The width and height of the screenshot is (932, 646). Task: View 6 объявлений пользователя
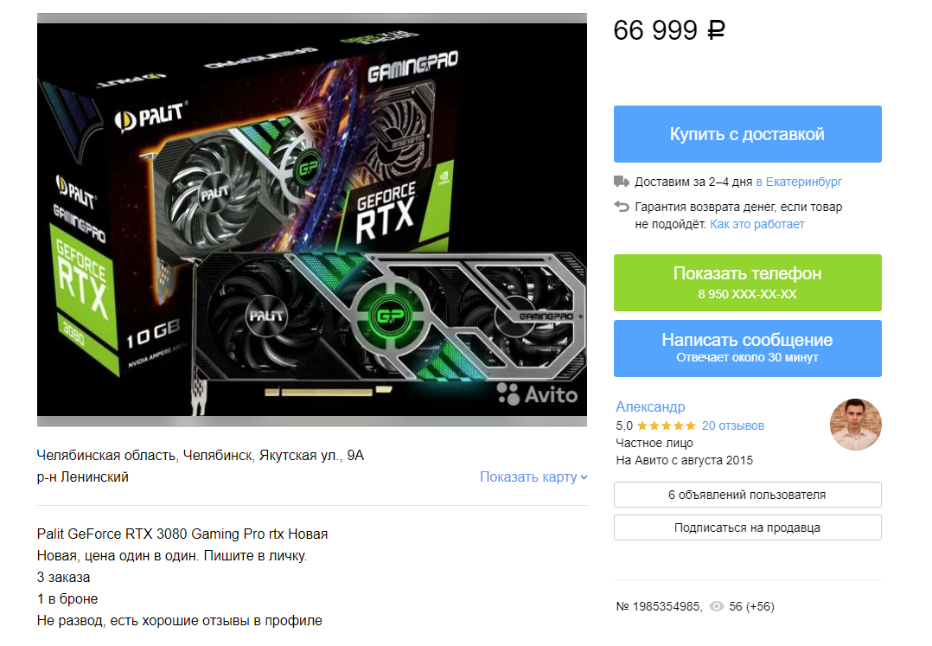pyautogui.click(x=747, y=495)
